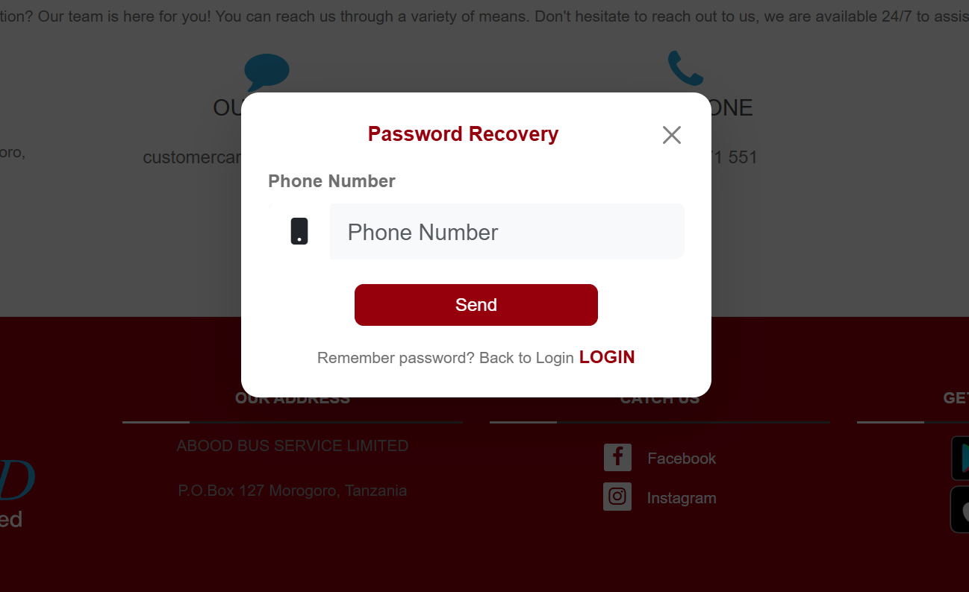Click the customercare email address text

[x=192, y=157]
